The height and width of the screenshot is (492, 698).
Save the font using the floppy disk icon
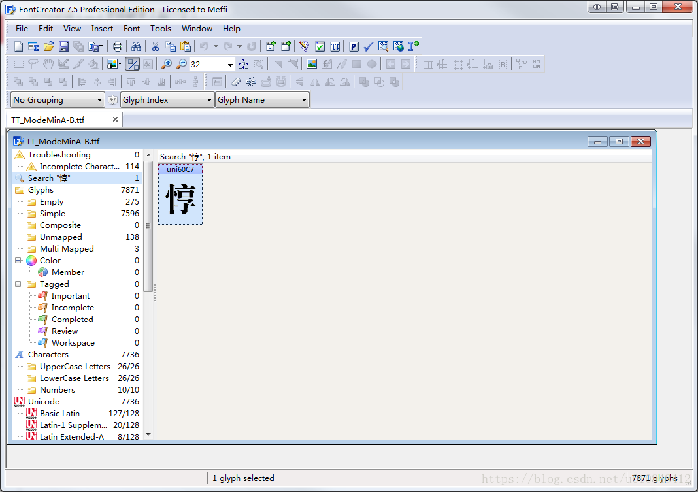(63, 46)
